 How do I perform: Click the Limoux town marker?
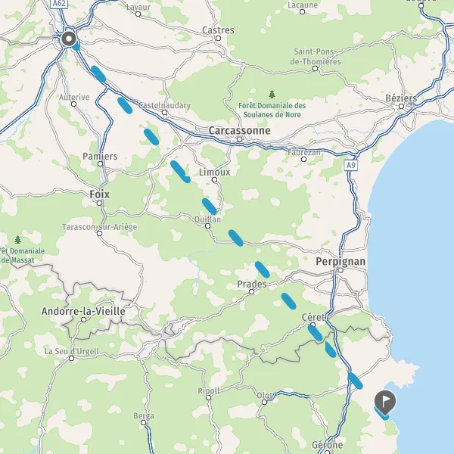click(214, 180)
